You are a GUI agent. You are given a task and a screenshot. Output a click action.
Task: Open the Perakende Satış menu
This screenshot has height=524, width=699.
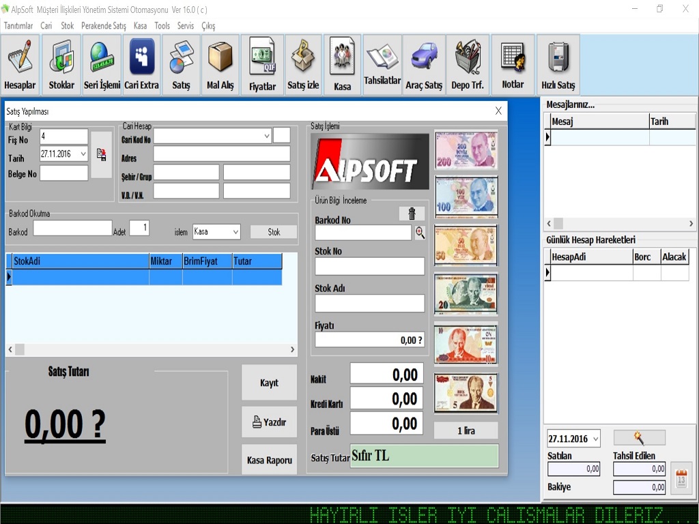click(x=104, y=26)
